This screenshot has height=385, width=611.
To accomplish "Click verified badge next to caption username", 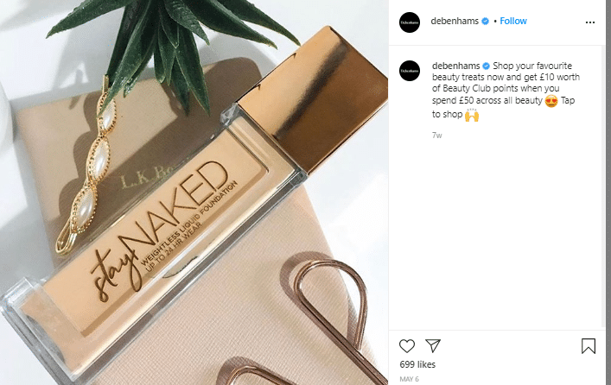I will (x=486, y=66).
